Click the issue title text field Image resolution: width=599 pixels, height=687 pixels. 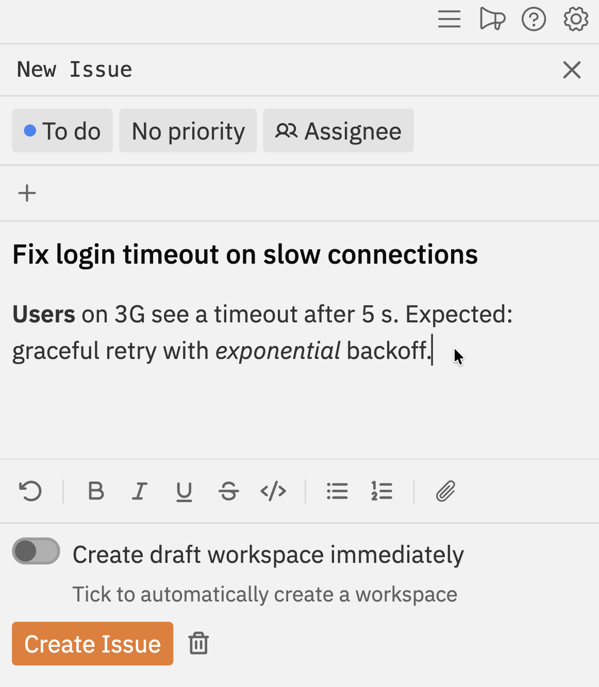tap(245, 253)
